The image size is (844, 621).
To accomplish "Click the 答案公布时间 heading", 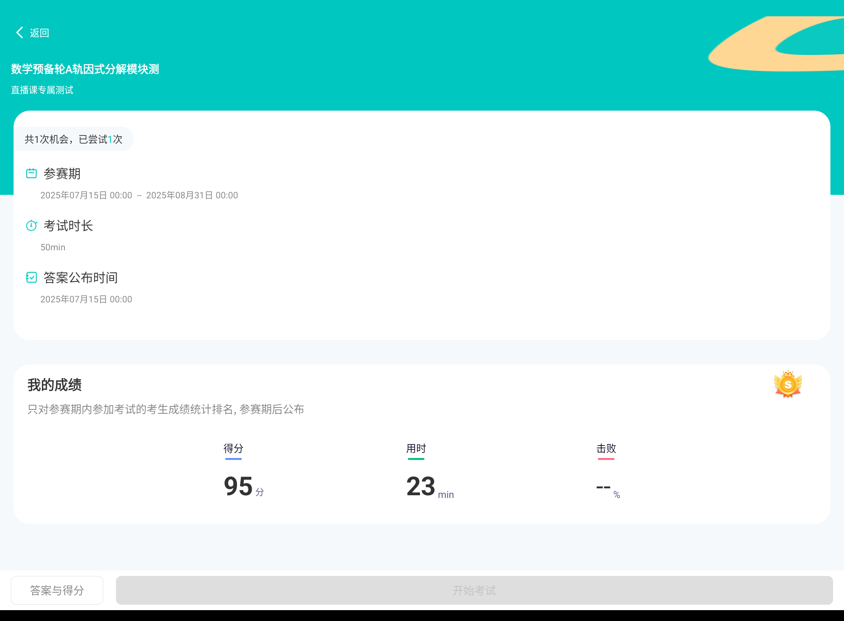I will pos(81,278).
